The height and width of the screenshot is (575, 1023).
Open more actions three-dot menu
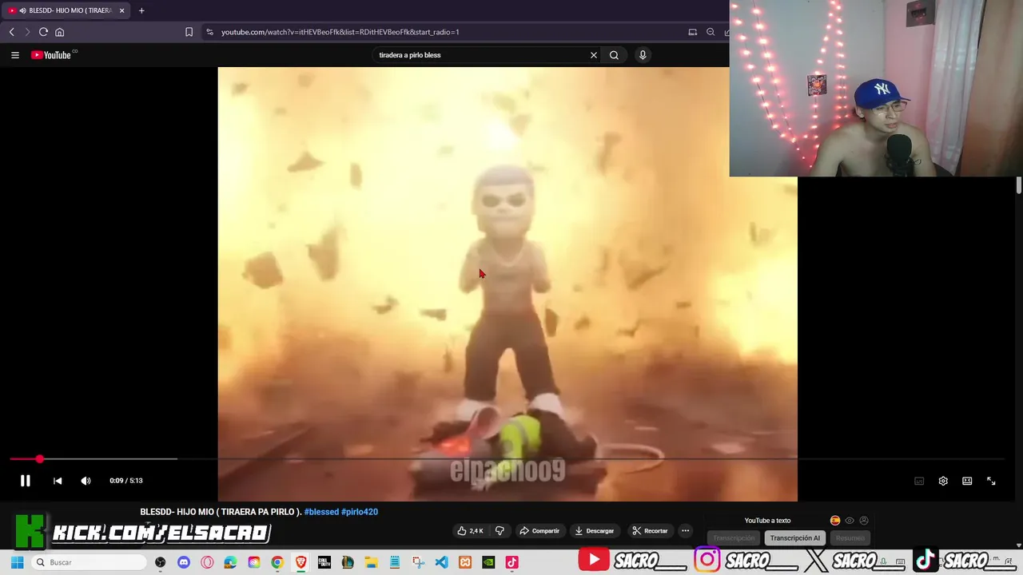coord(685,531)
